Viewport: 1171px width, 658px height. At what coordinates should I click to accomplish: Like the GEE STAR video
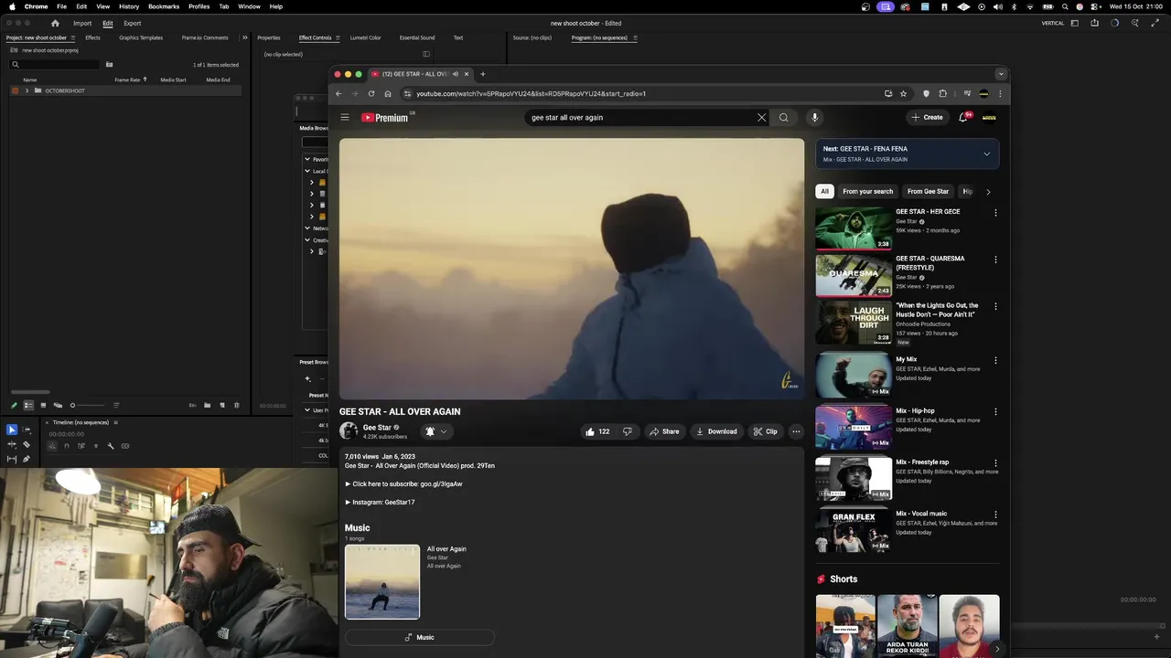pos(596,431)
